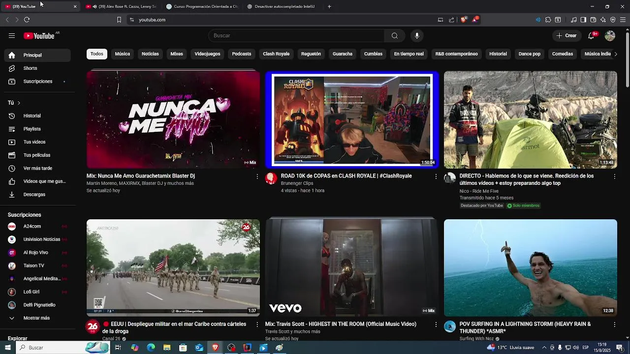The width and height of the screenshot is (630, 354).
Task: Select the Música filter chip
Action: pos(123,54)
